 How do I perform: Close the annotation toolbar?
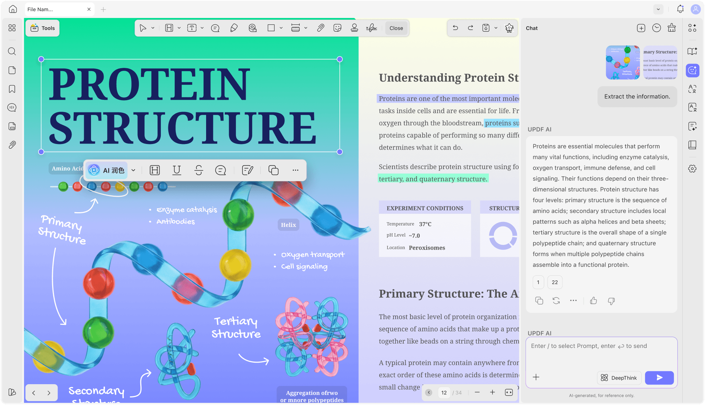pyautogui.click(x=396, y=28)
